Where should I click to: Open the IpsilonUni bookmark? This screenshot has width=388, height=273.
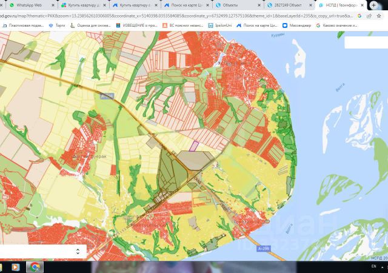pyautogui.click(x=220, y=25)
